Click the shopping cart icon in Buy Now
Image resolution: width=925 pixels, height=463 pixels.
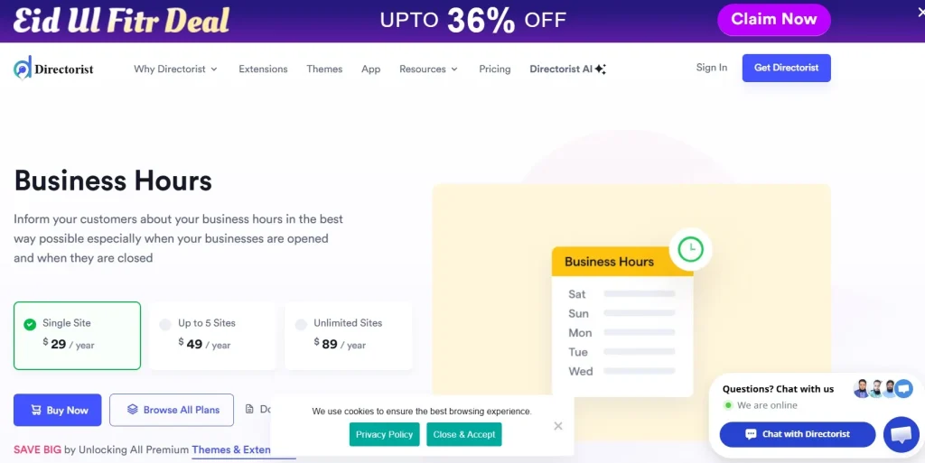[36, 410]
